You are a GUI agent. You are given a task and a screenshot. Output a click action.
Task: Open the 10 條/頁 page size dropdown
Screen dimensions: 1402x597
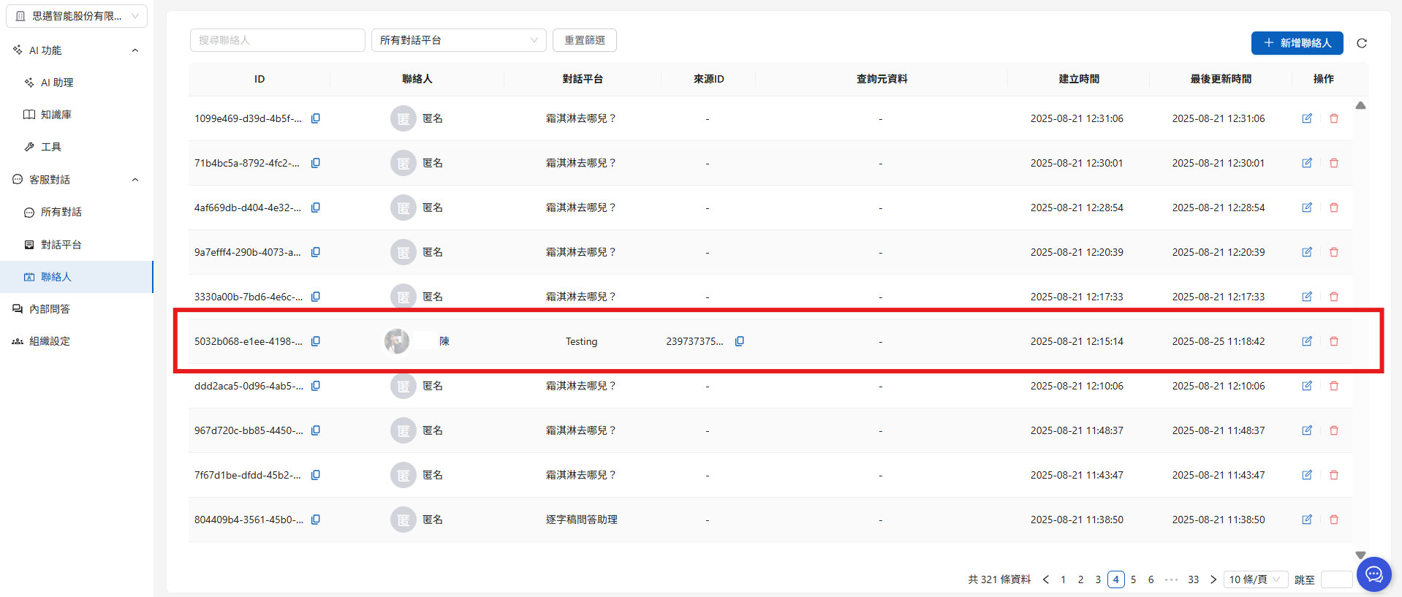point(1255,579)
